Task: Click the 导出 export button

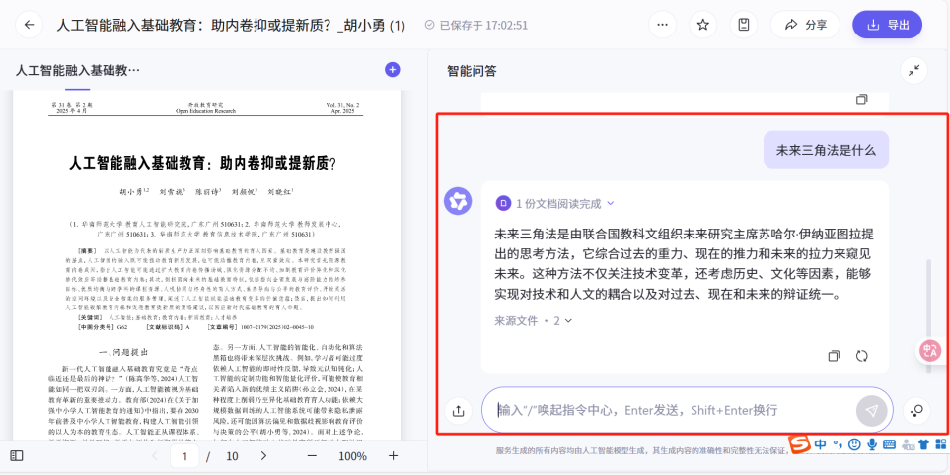Action: coord(888,25)
